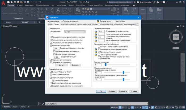Viewport: 186px width, 110px height.
Task: Enable 'Показывать полосы прокрутки в окне чертежа'
Action: (51, 37)
